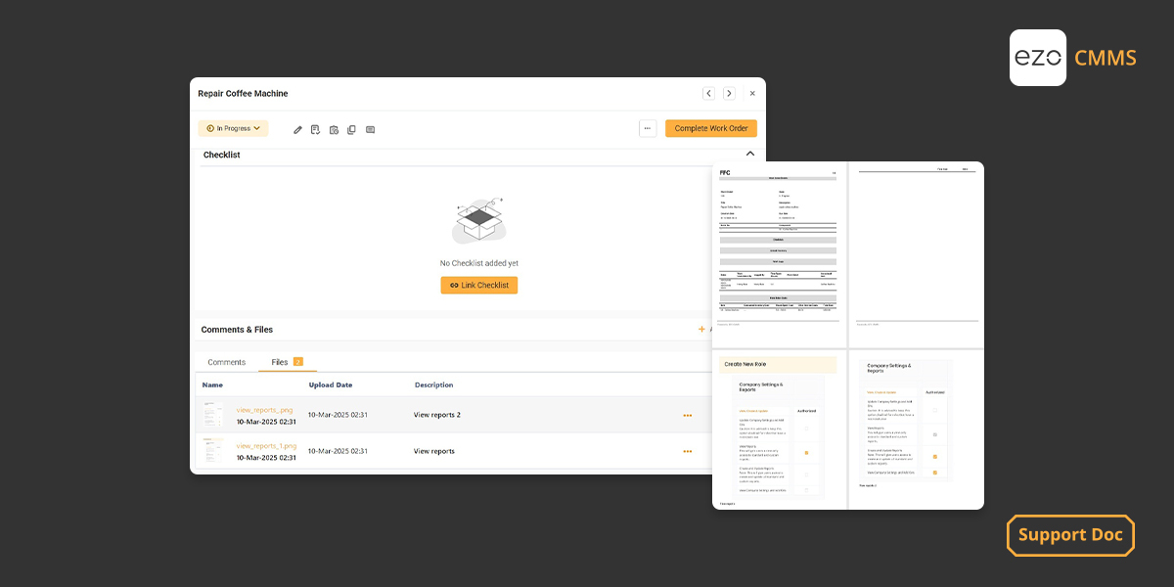Click the Complete Work Order button
Viewport: 1174px width, 587px height.
coord(710,128)
